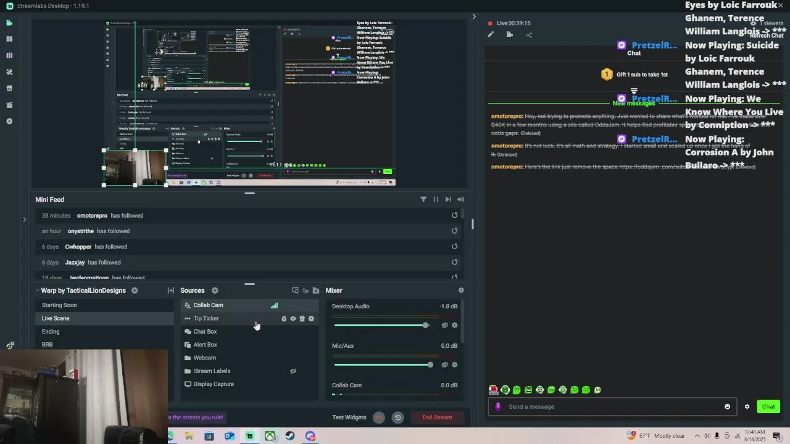Show the hidden Stream Labels folder

coord(293,371)
